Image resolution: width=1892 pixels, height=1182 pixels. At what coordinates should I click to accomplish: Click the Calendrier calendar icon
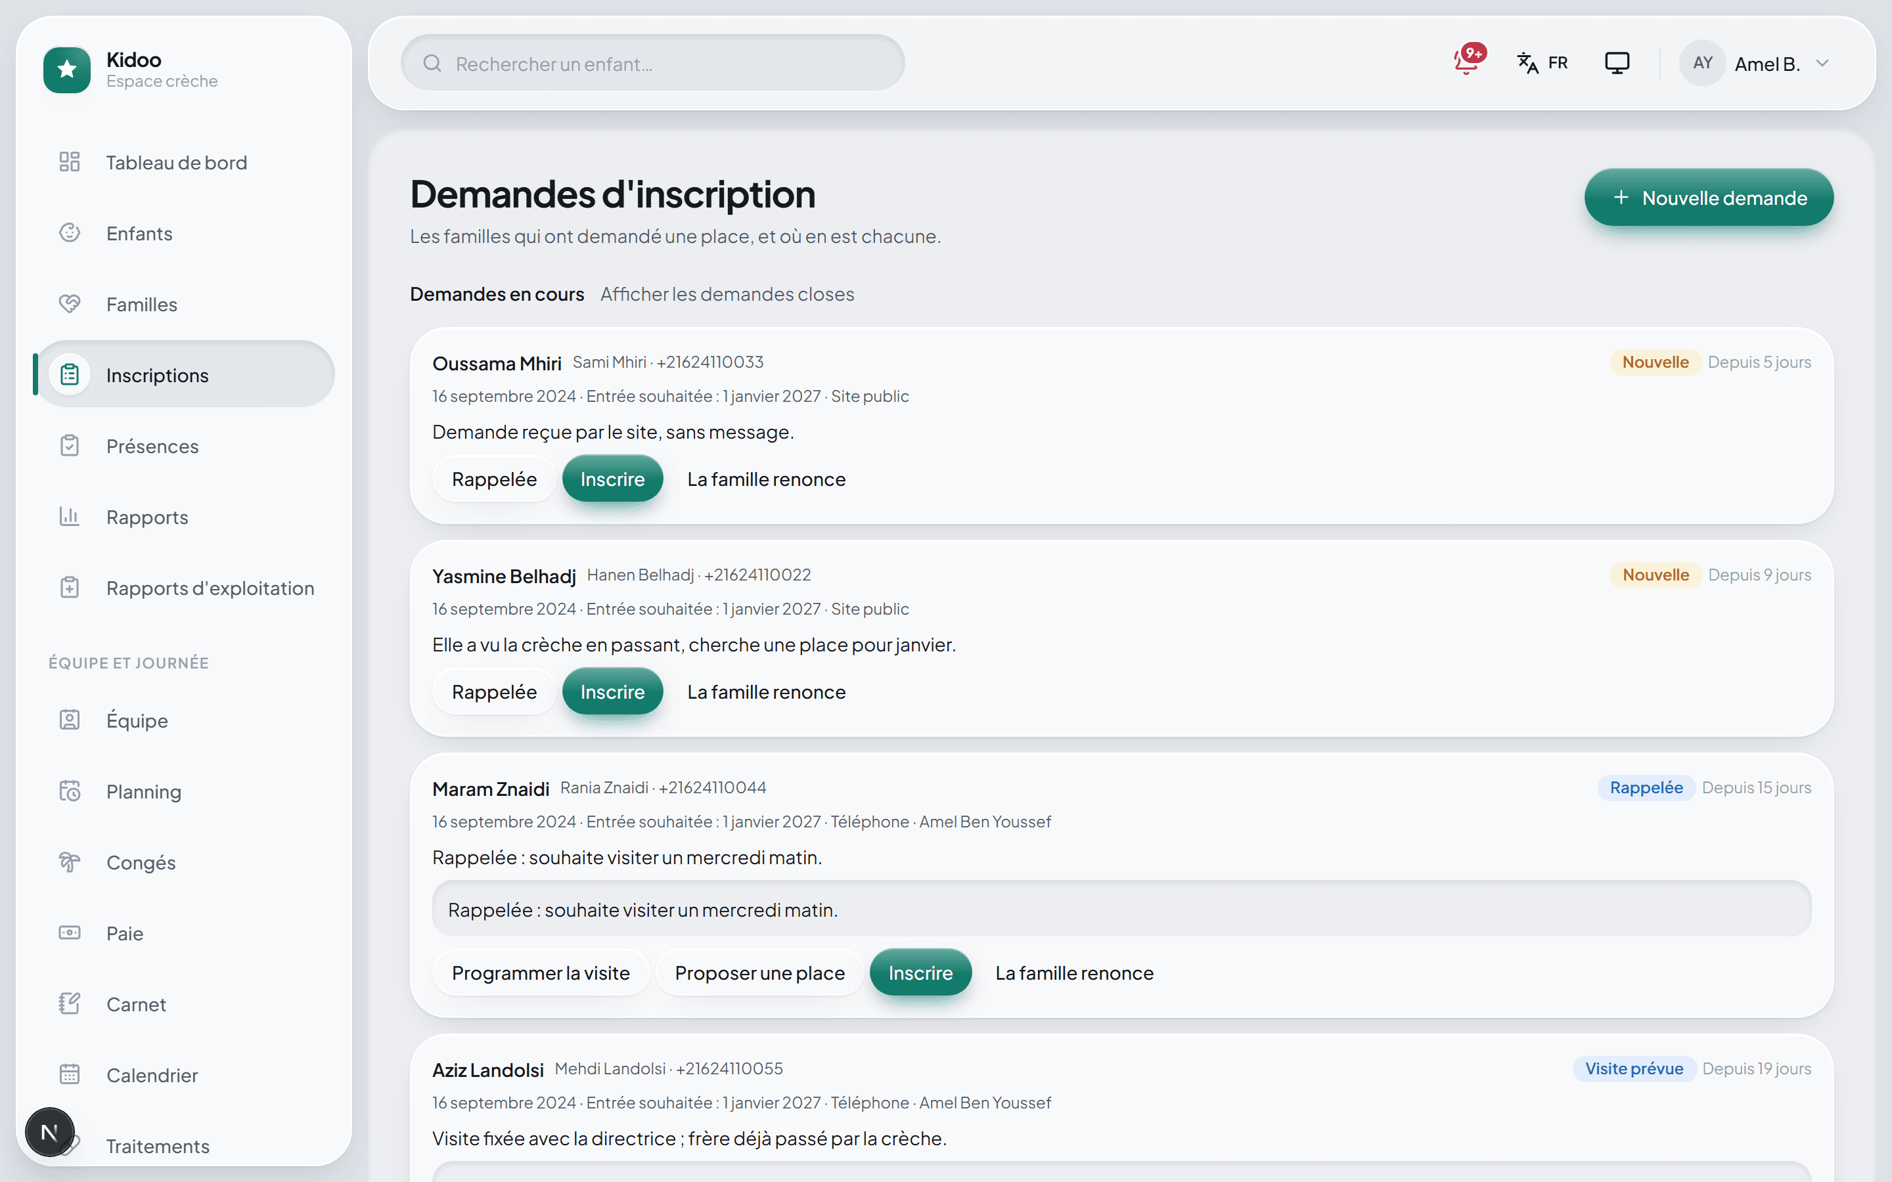tap(70, 1075)
